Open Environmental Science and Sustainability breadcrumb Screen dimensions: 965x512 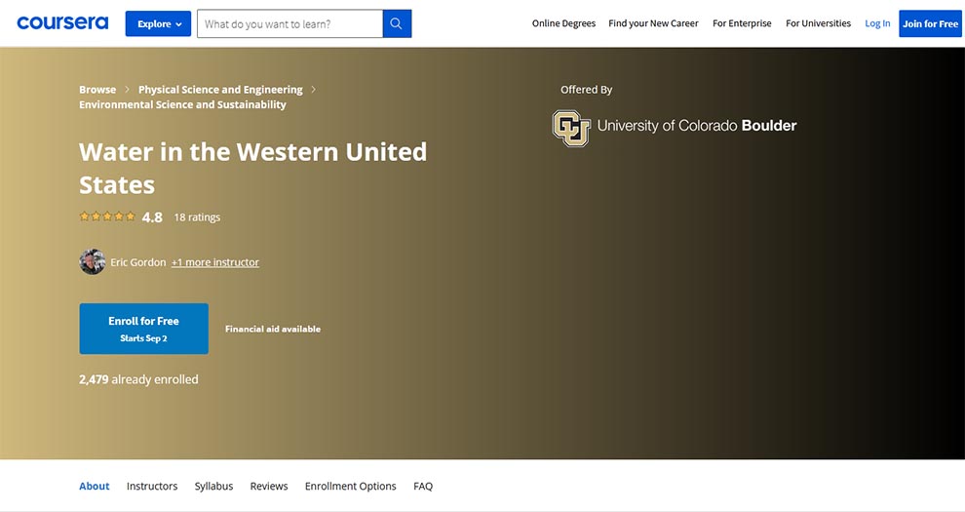(182, 104)
